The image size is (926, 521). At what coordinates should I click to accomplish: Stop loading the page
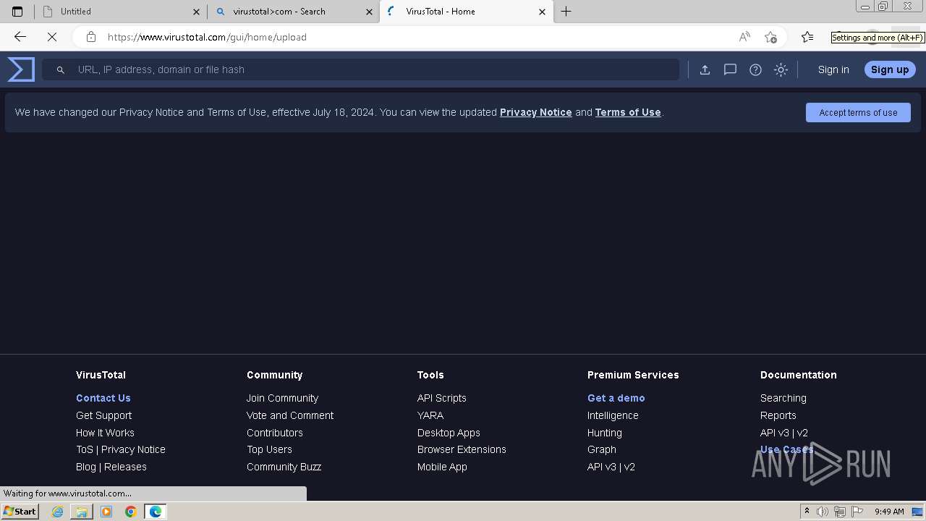[x=52, y=37]
